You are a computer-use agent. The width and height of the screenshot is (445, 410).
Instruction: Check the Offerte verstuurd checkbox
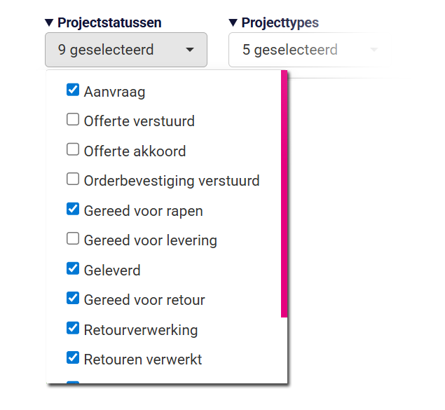[73, 120]
